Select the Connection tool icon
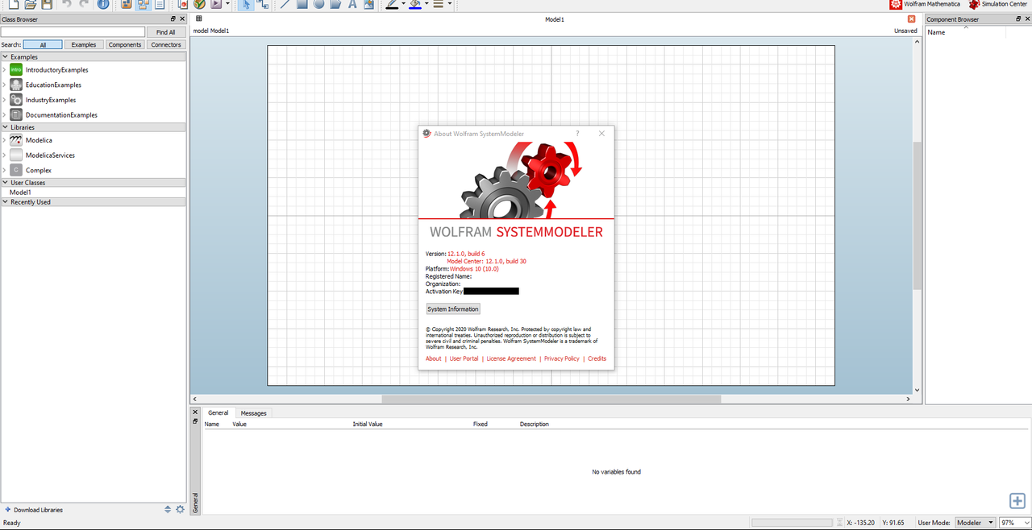This screenshot has height=530, width=1032. (263, 4)
